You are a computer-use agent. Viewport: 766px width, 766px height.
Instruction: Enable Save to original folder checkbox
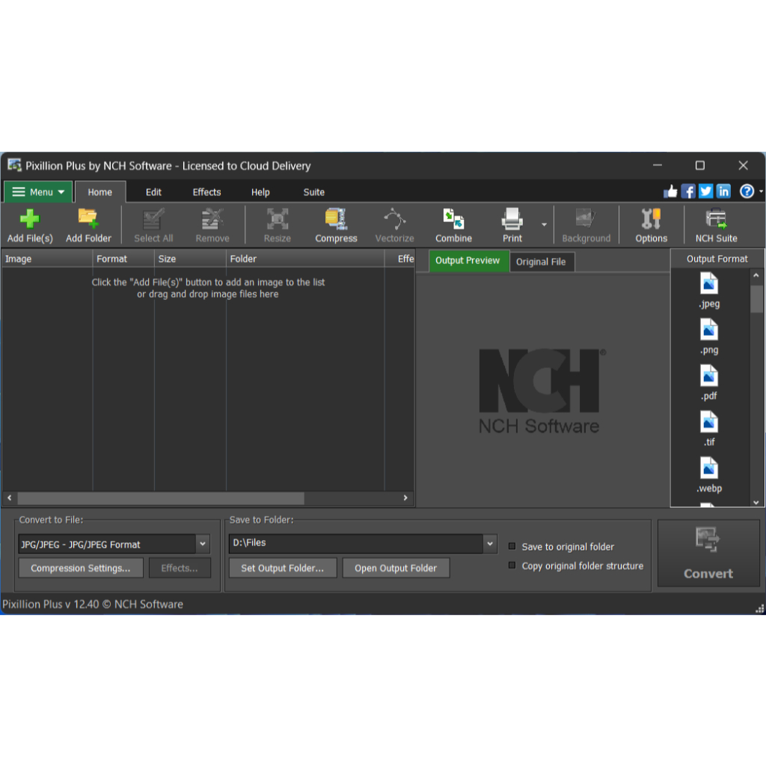pos(512,546)
